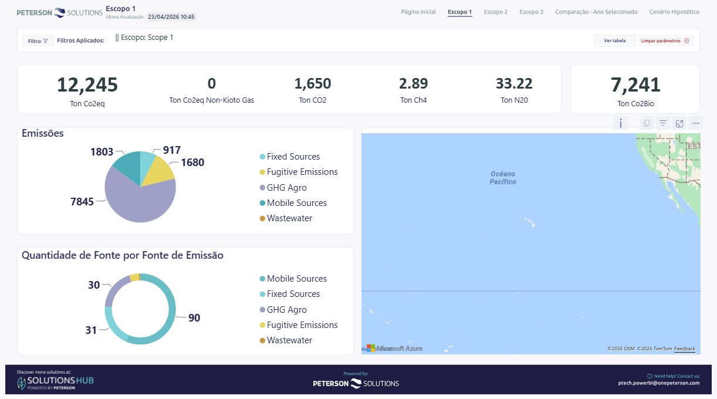Screen dimensions: 717x399
Task: Click the Need help? Contact us link
Action: tap(674, 376)
